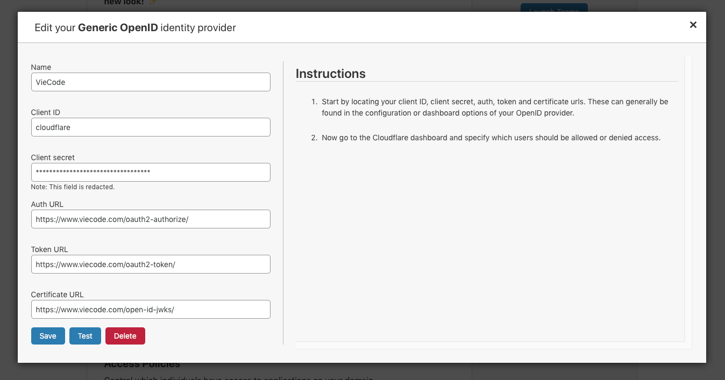Click into the Client ID input
This screenshot has height=380, width=725.
click(151, 127)
